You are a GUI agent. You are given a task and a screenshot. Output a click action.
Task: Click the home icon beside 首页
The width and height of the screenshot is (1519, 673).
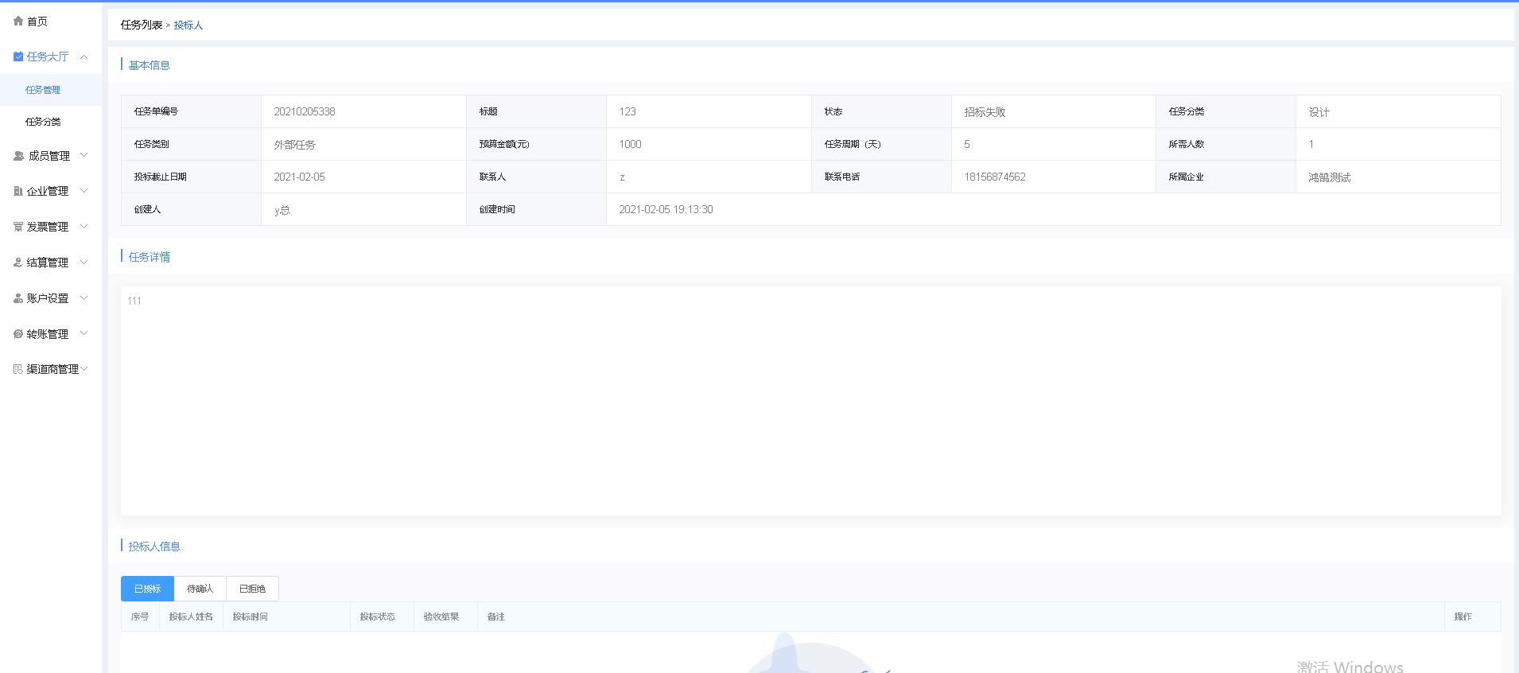[x=18, y=21]
